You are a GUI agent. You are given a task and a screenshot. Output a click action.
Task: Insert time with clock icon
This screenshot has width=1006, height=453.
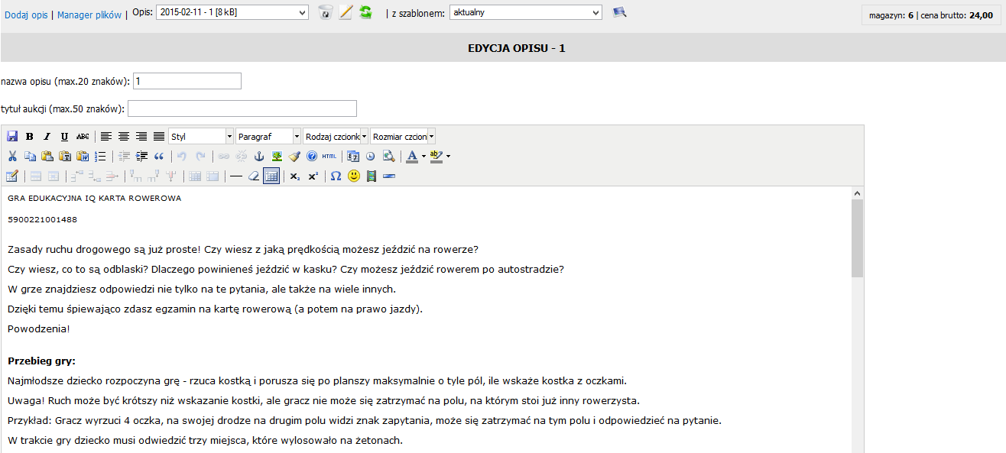[x=370, y=157]
